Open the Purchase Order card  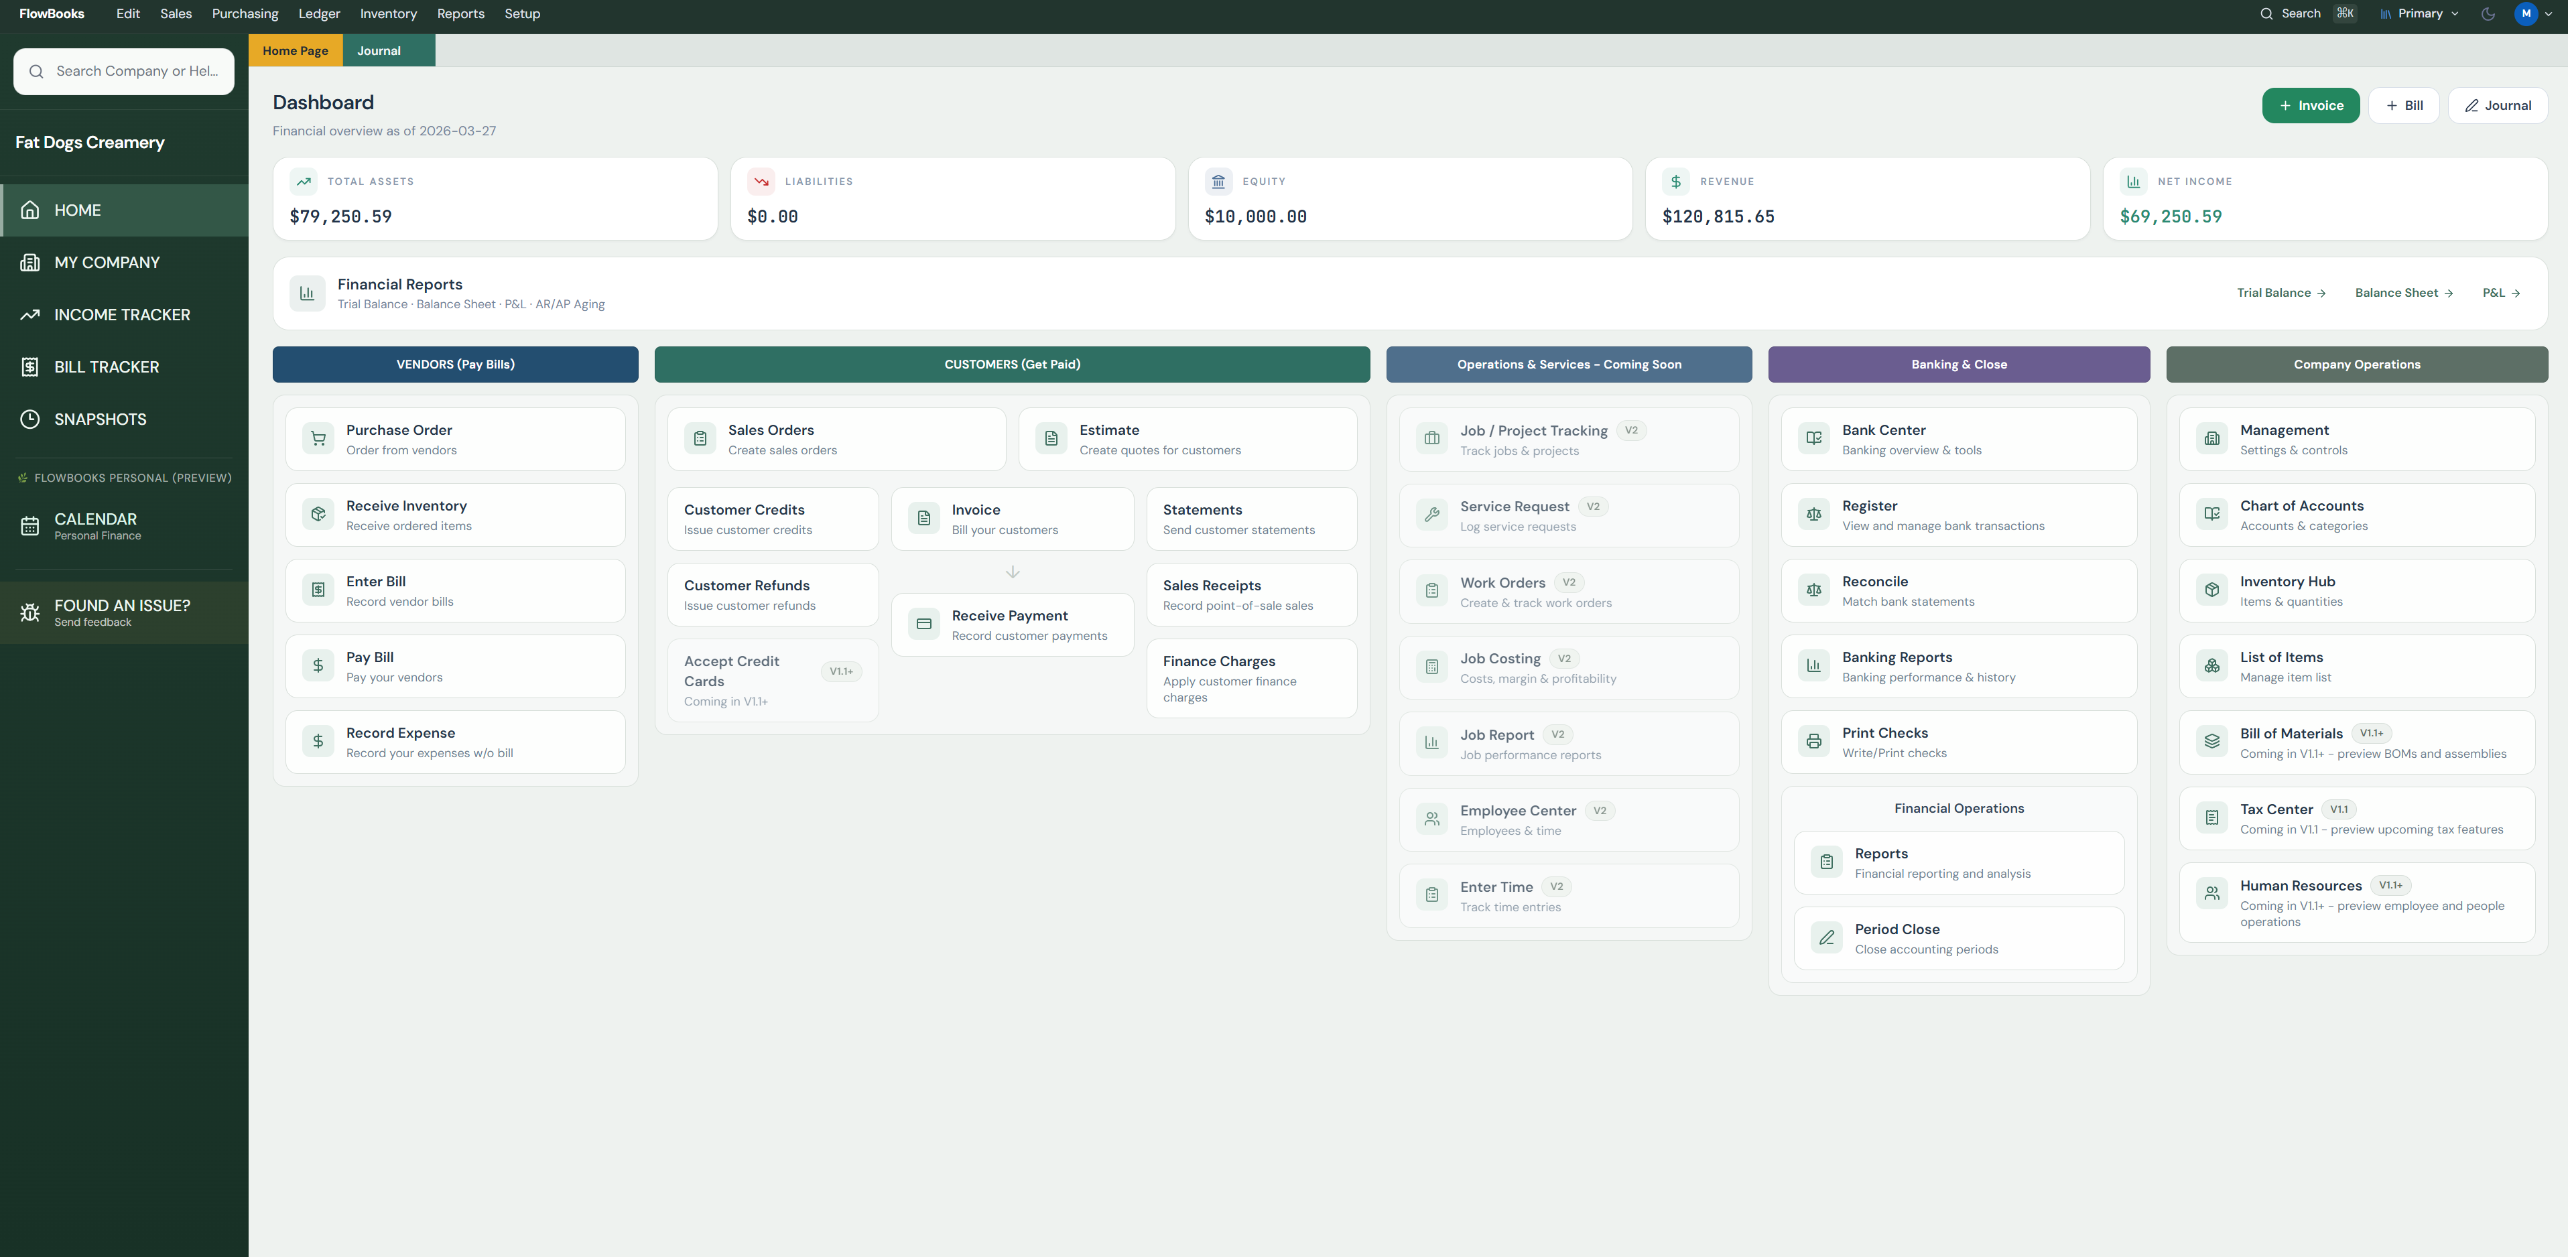(x=454, y=439)
